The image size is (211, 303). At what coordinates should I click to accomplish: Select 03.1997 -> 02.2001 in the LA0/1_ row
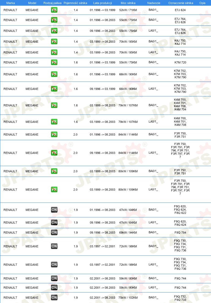[x=103, y=265]
